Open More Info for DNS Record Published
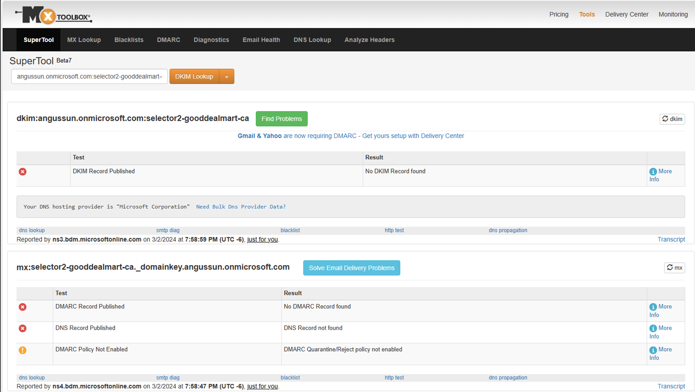The width and height of the screenshot is (695, 392). pyautogui.click(x=661, y=332)
